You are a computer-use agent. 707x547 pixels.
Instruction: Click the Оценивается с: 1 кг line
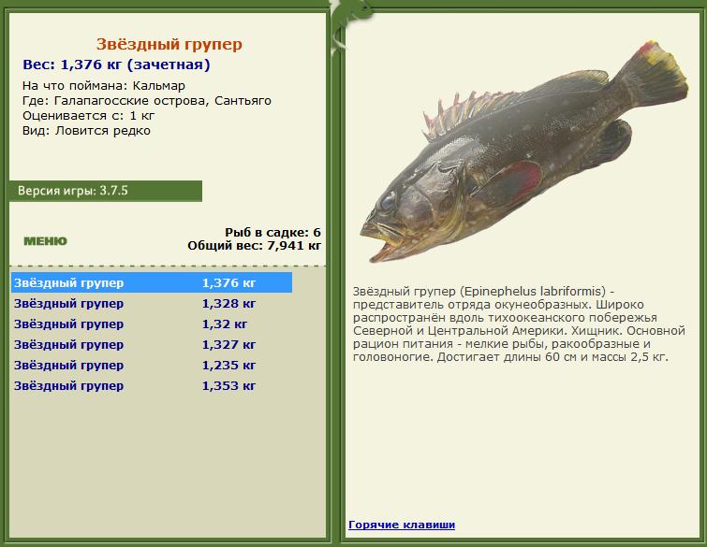click(x=88, y=116)
